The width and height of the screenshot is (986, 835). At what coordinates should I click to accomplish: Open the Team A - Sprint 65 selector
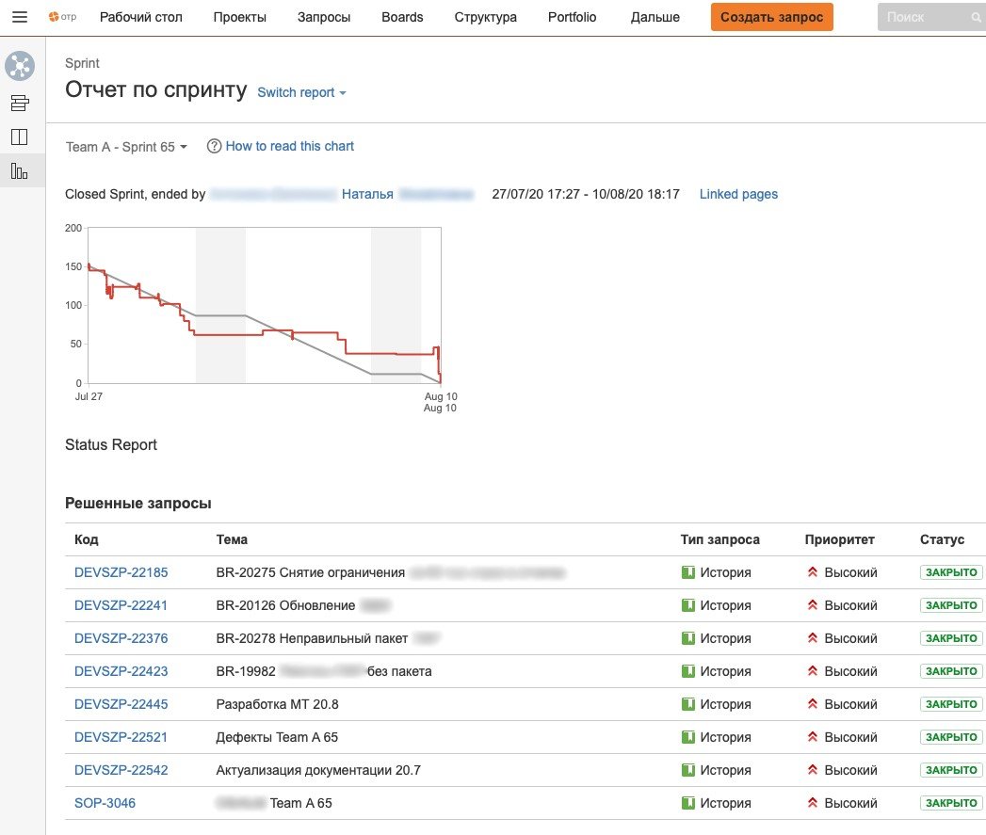coord(126,147)
